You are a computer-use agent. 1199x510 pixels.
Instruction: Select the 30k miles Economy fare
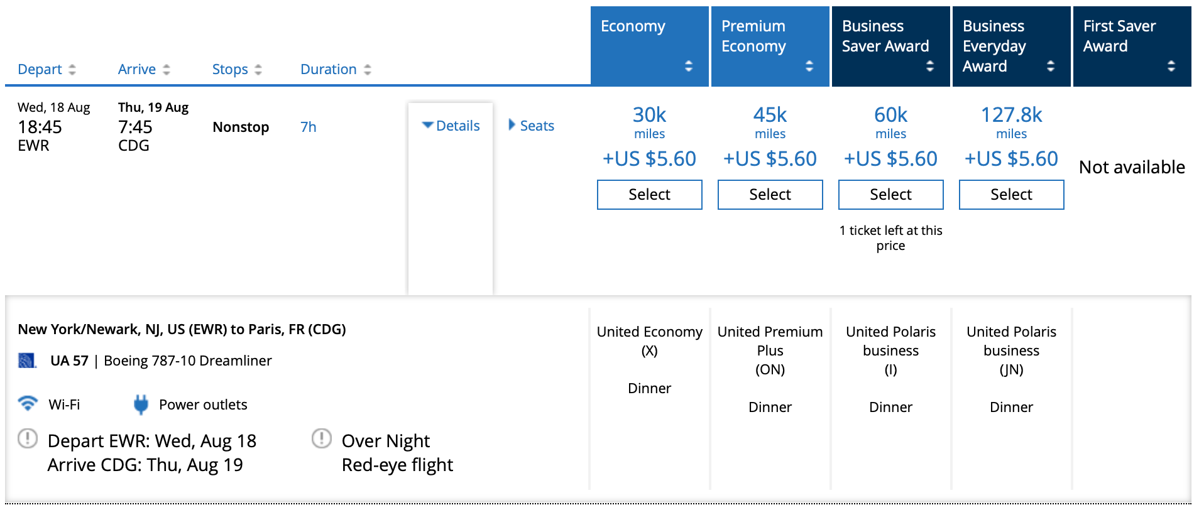pyautogui.click(x=649, y=195)
